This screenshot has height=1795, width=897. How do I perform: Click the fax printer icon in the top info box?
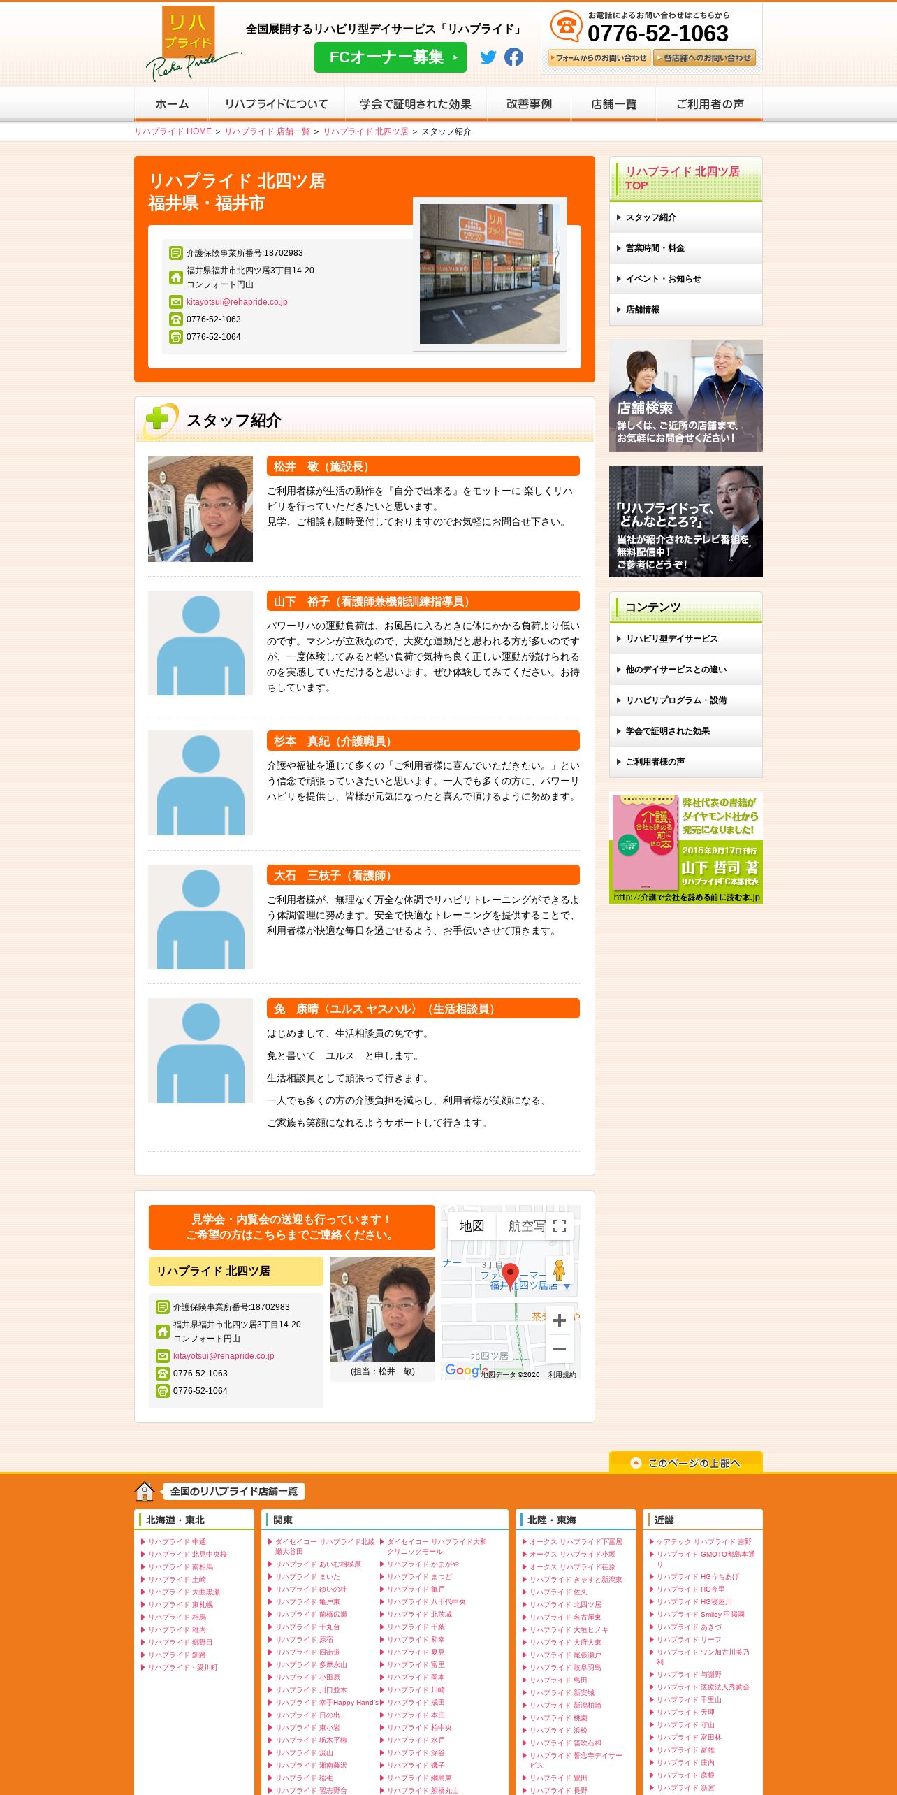tap(176, 337)
